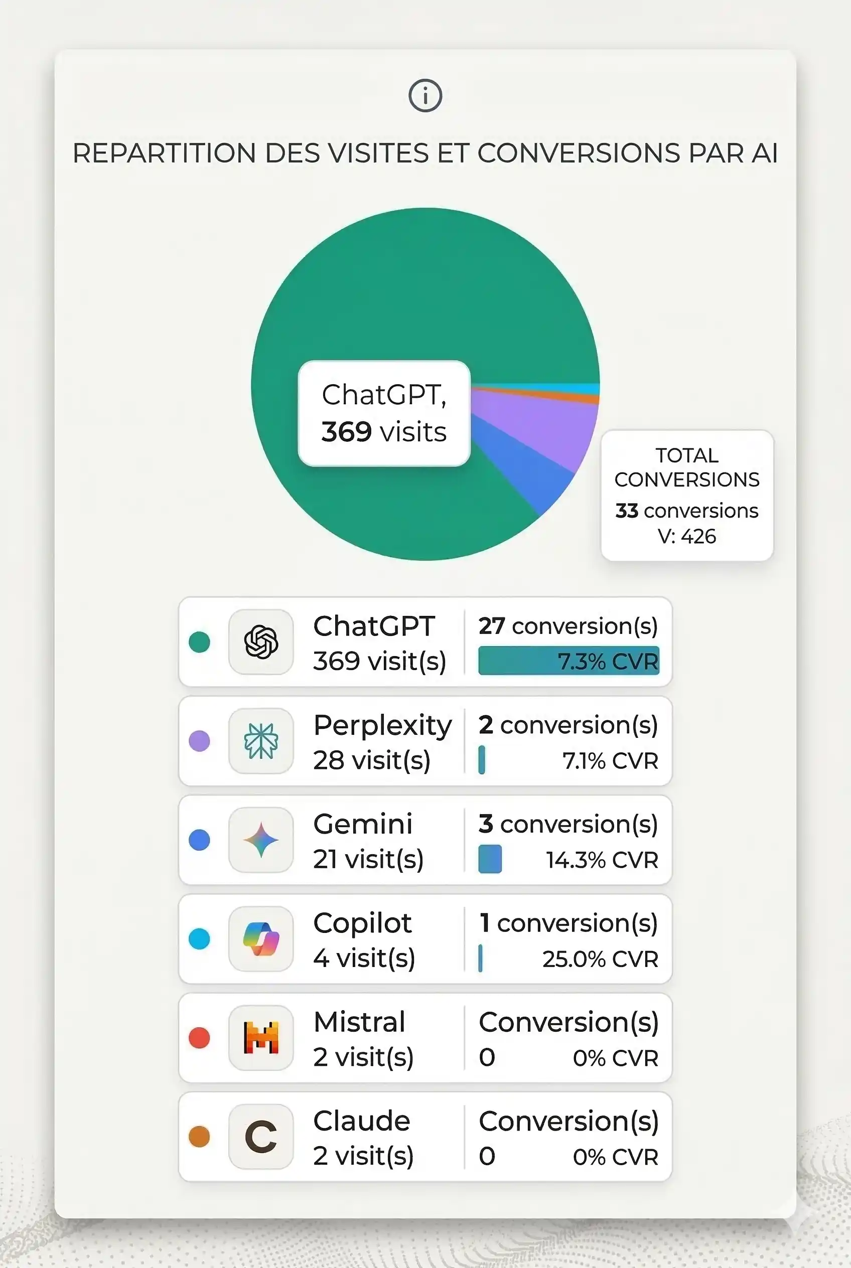Click the ChatGPT 369 visits tooltip
851x1268 pixels.
(x=384, y=413)
